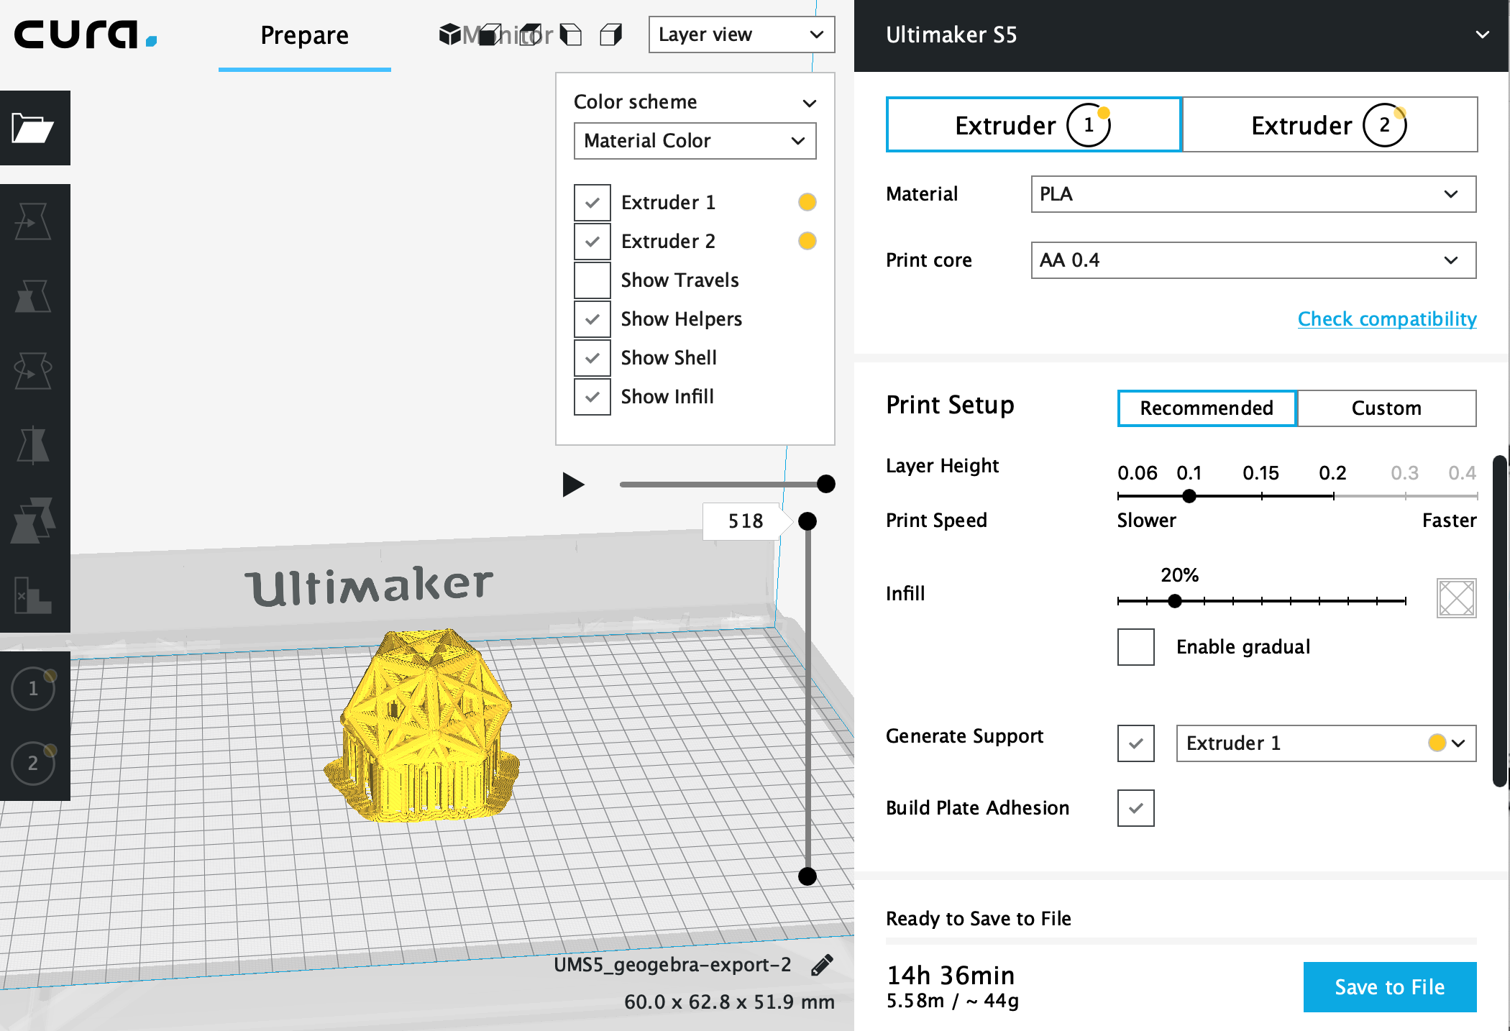This screenshot has height=1031, width=1510.
Task: Switch to the Extruder 2 tab
Action: coord(1329,125)
